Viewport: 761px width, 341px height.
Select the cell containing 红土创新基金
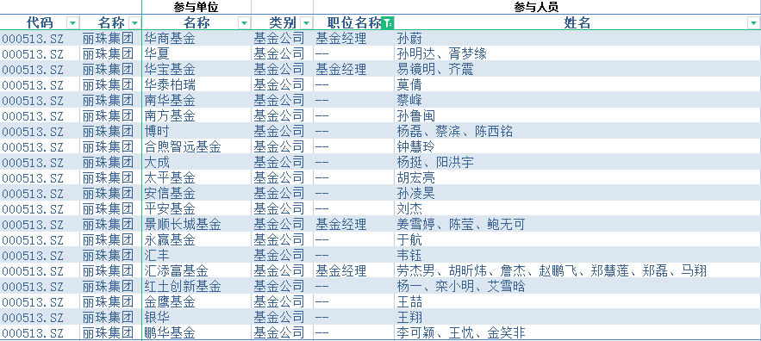[196, 286]
